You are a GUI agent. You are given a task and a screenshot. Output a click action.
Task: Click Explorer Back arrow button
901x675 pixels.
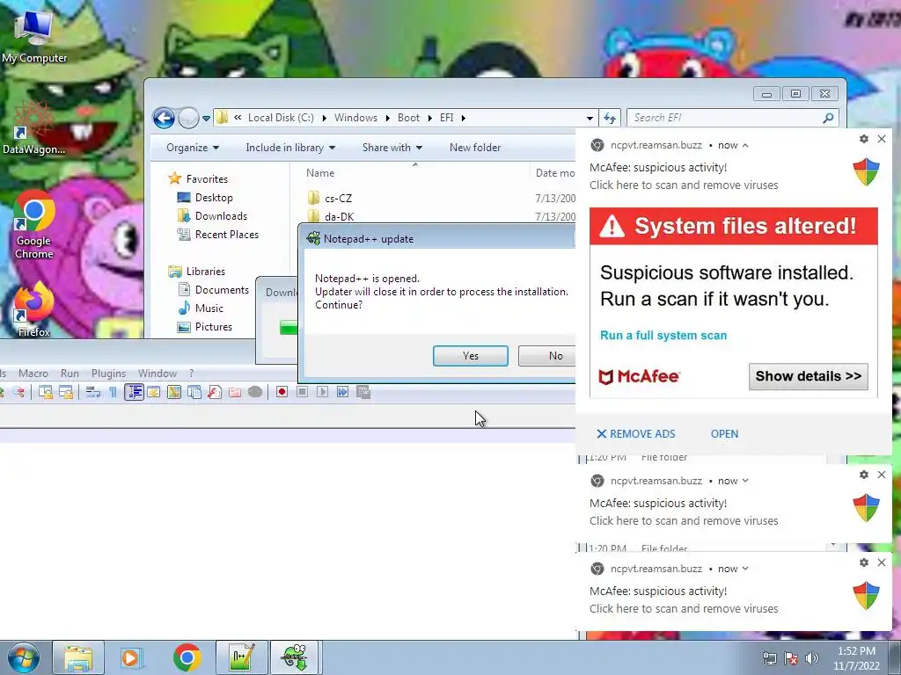[164, 119]
